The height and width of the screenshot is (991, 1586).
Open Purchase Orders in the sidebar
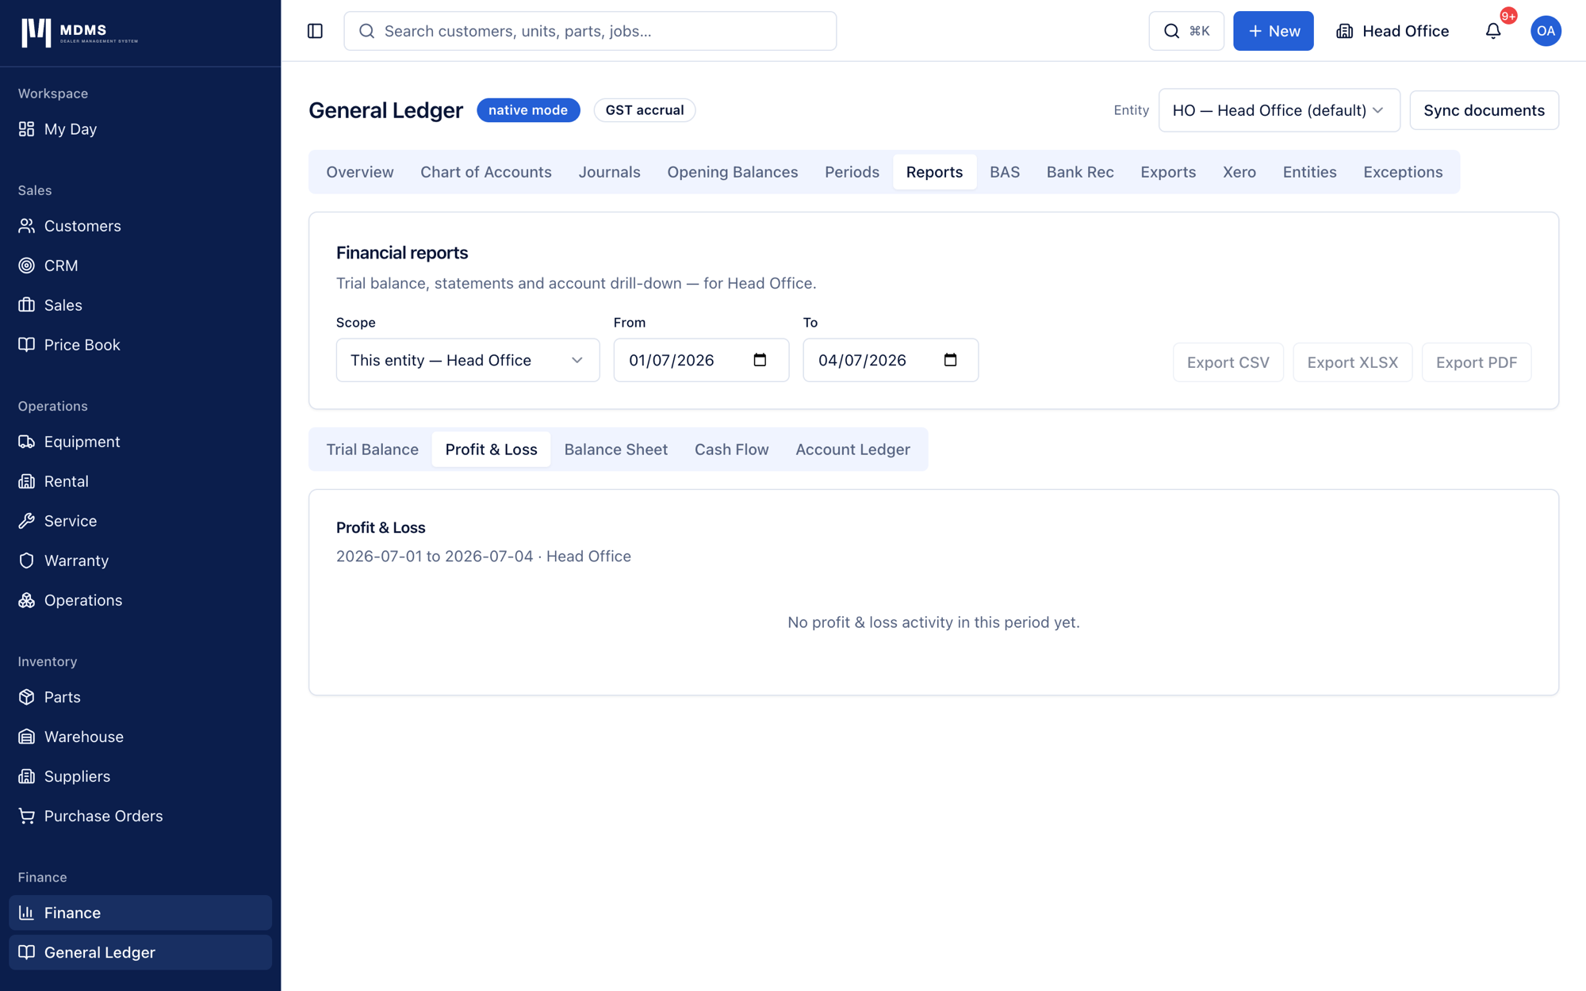pos(140,816)
